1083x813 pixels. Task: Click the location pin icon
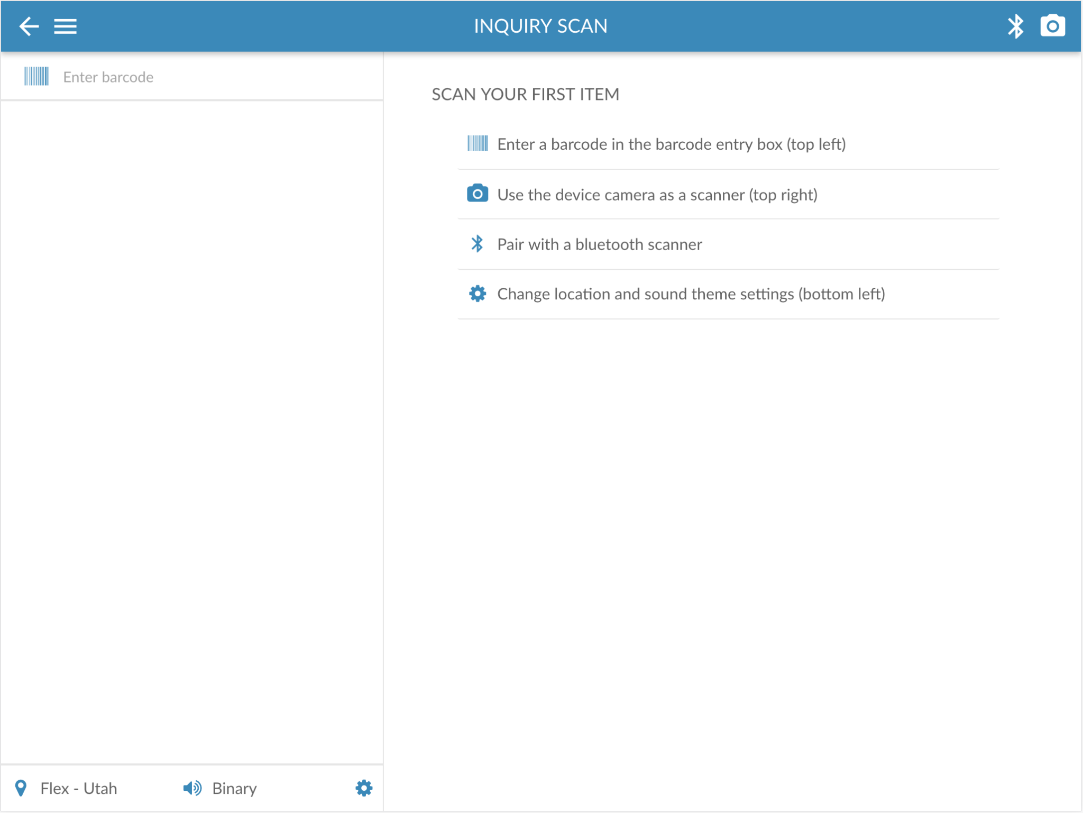point(21,788)
